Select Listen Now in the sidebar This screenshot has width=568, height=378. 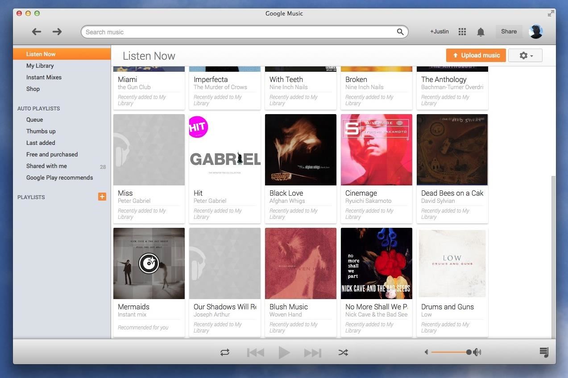(x=62, y=54)
